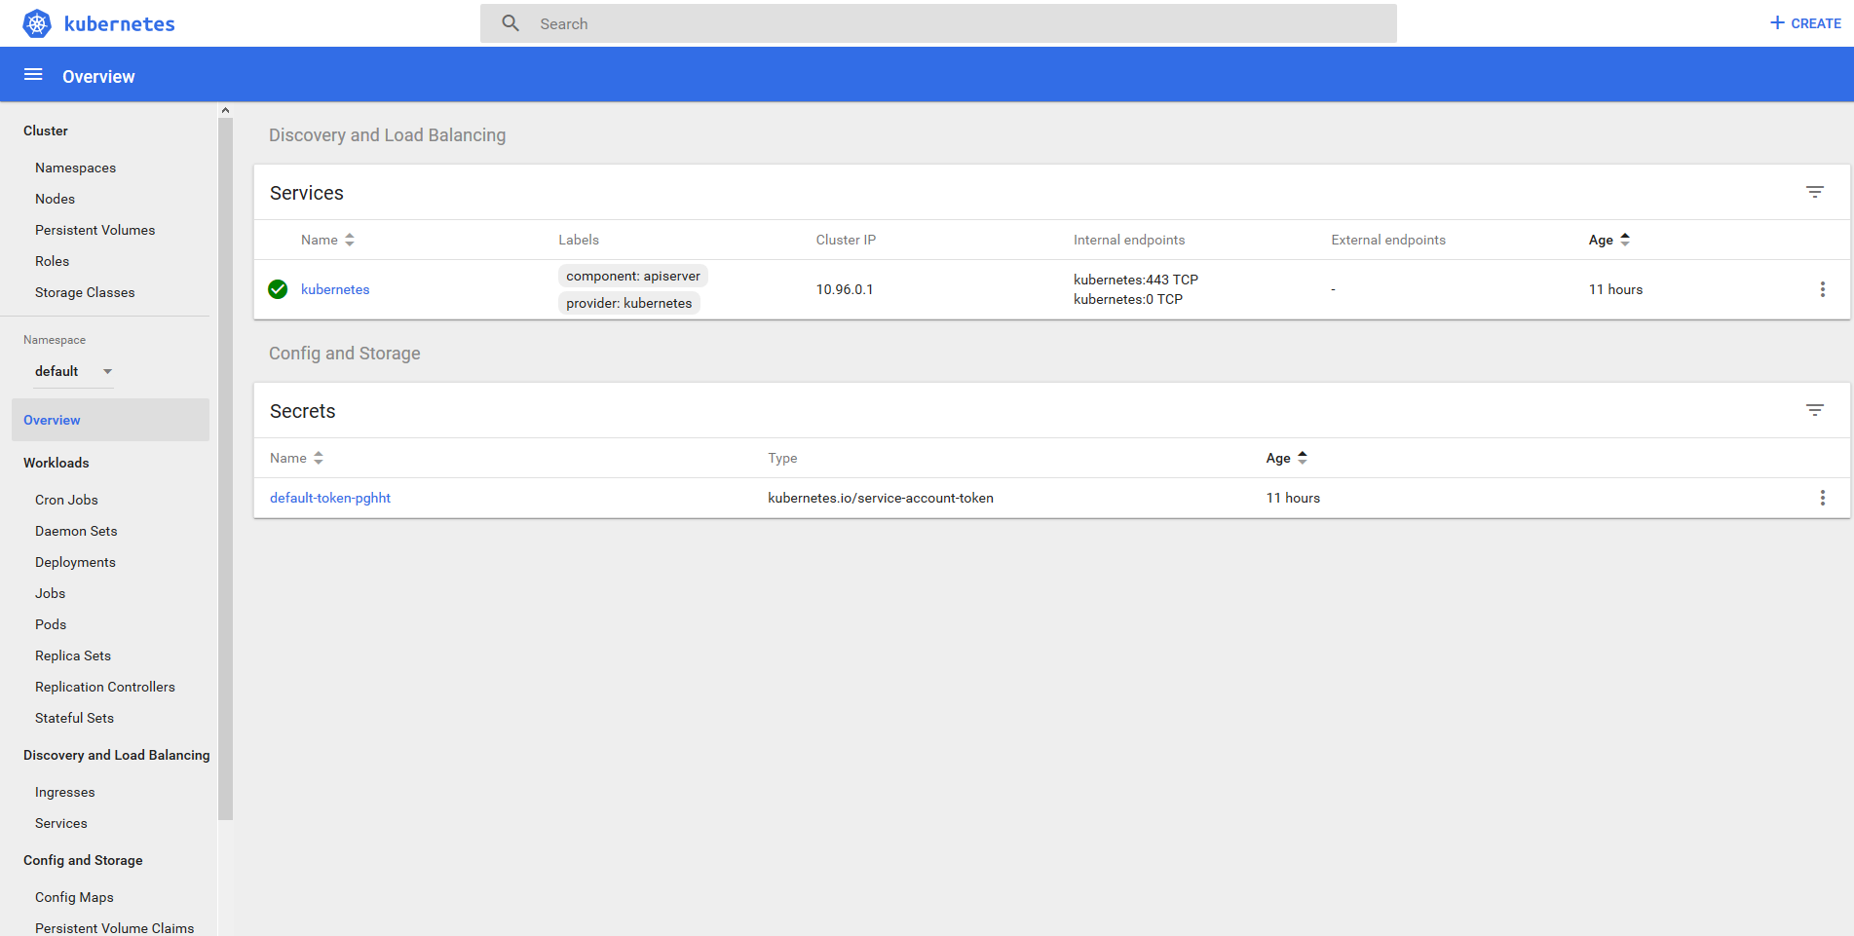The image size is (1854, 936).
Task: Click green status check of kubernetes service
Action: pyautogui.click(x=278, y=289)
